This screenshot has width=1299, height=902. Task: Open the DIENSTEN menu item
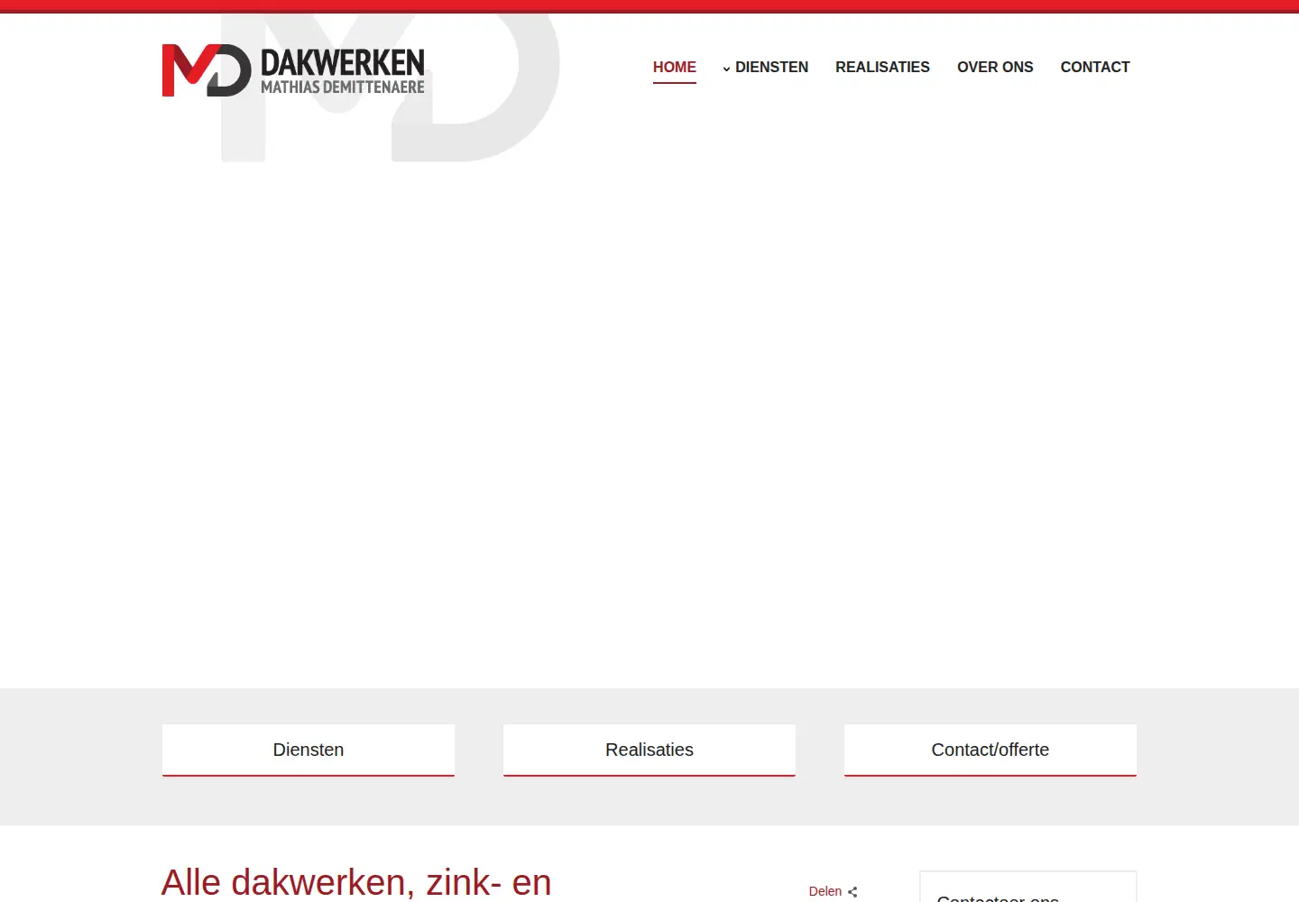pos(771,68)
